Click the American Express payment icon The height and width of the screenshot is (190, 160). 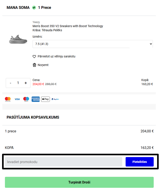pos(35,99)
